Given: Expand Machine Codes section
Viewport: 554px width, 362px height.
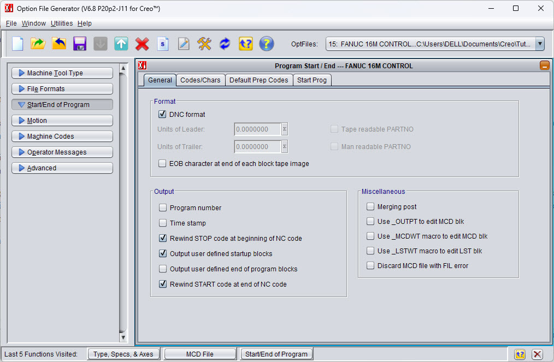Looking at the screenshot, I should 62,137.
